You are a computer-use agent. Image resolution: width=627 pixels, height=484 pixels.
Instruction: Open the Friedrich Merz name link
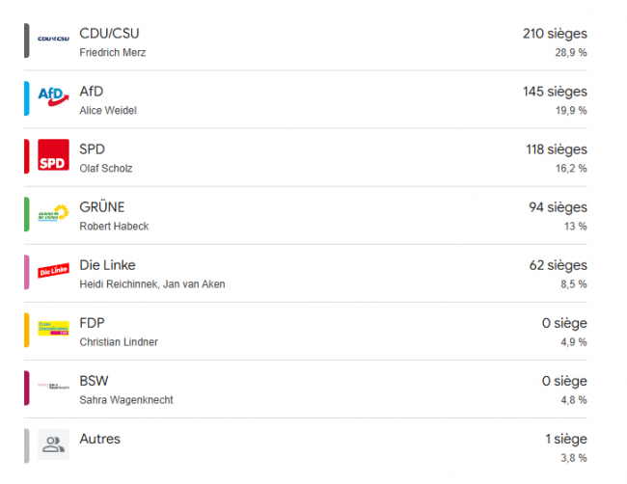click(x=112, y=53)
